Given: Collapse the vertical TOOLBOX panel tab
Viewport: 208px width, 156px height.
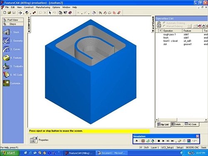Looking at the screenshot, I should [x=29, y=24].
